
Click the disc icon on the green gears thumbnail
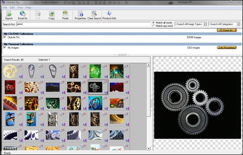point(104,66)
